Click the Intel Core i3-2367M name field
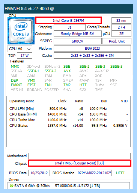The height and width of the screenshot is (193, 137). pos(68,20)
